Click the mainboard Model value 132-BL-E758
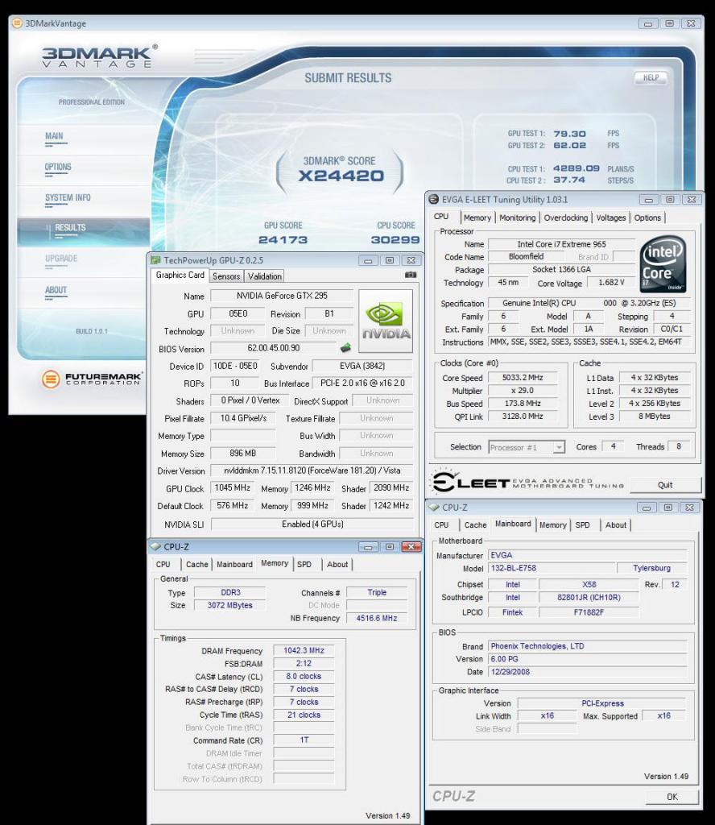The height and width of the screenshot is (825, 715). [x=552, y=568]
